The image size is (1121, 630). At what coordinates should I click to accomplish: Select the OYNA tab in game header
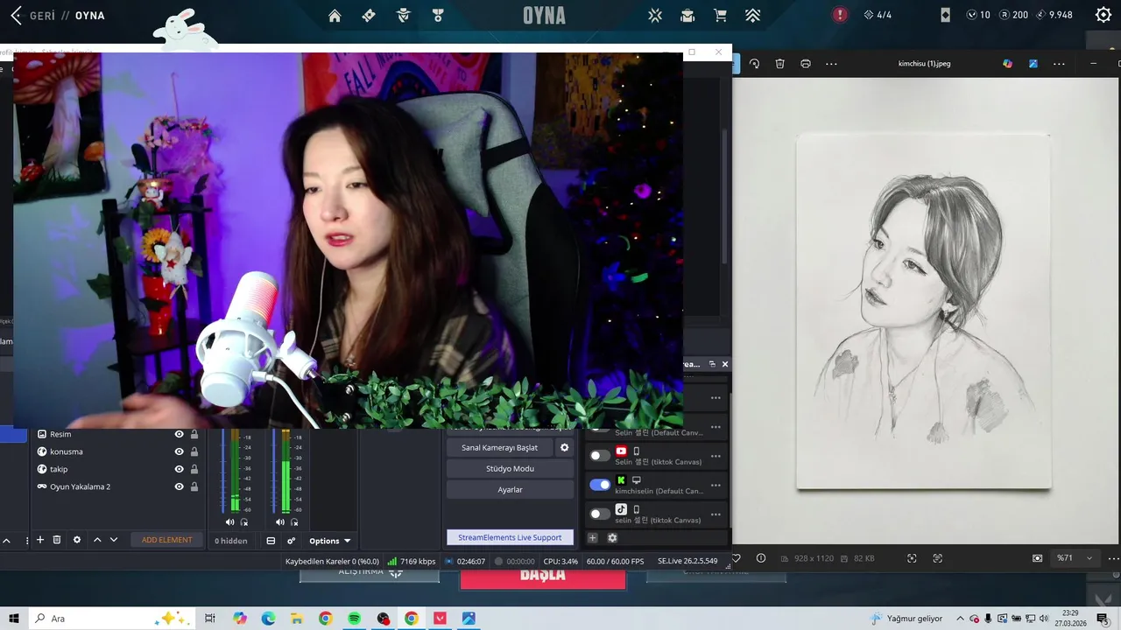544,16
